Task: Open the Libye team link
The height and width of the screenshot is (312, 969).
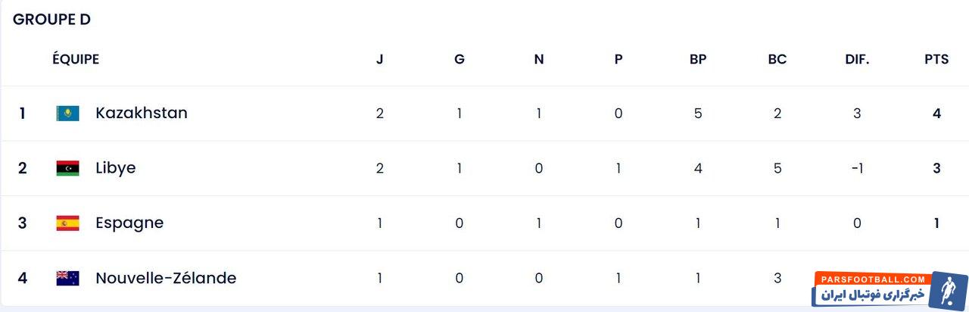Action: coord(115,168)
